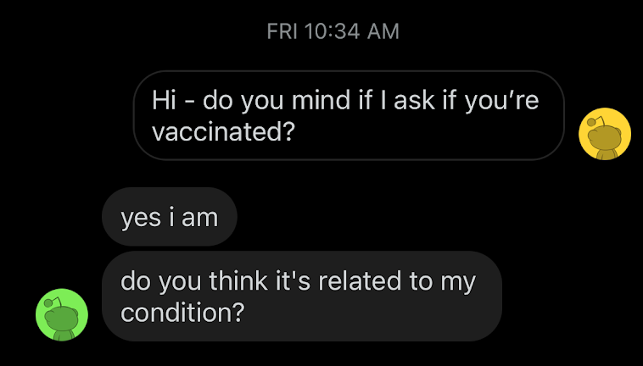Open the green Snoo avatar profile
643x366 pixels.
point(62,314)
